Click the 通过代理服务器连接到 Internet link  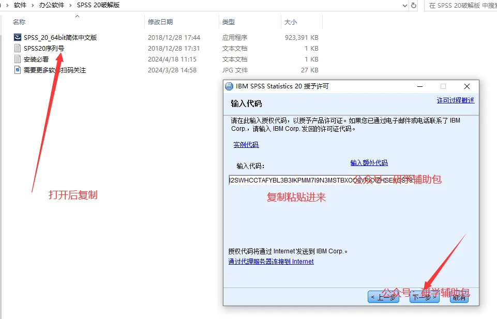coord(271,261)
